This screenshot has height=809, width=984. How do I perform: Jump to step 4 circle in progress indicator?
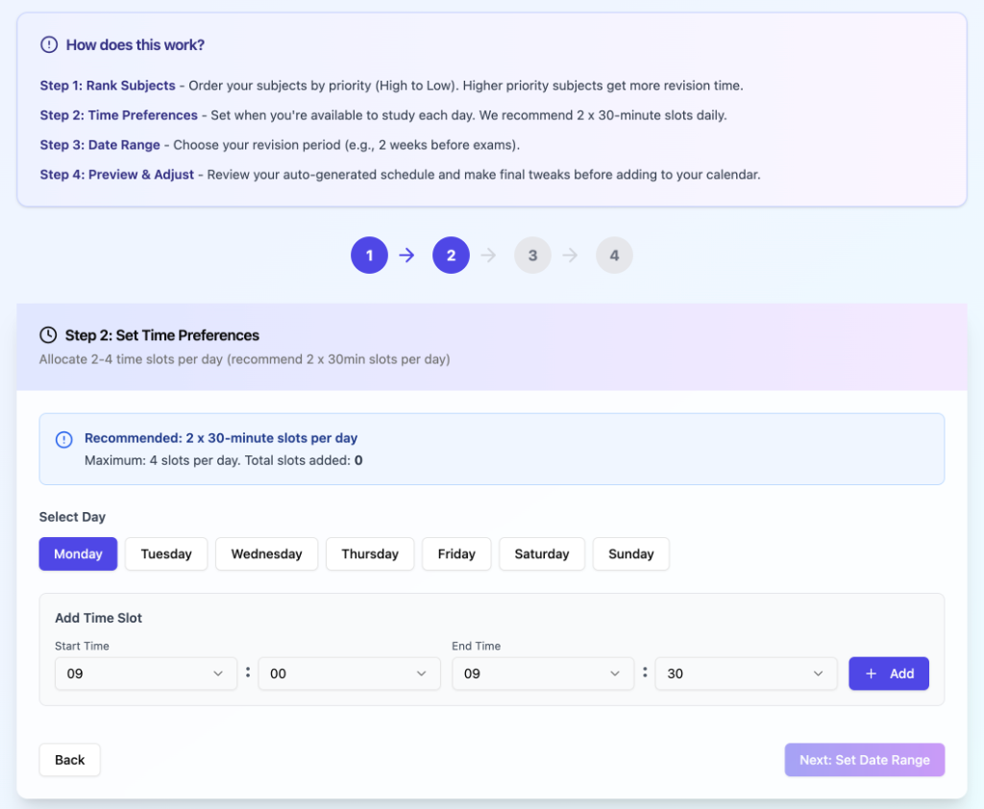(614, 255)
